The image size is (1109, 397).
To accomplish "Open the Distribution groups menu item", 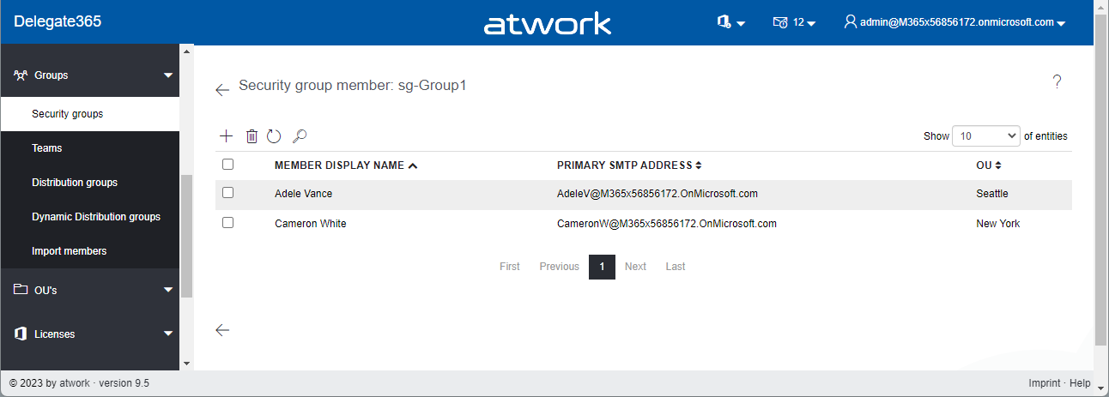I will point(75,183).
